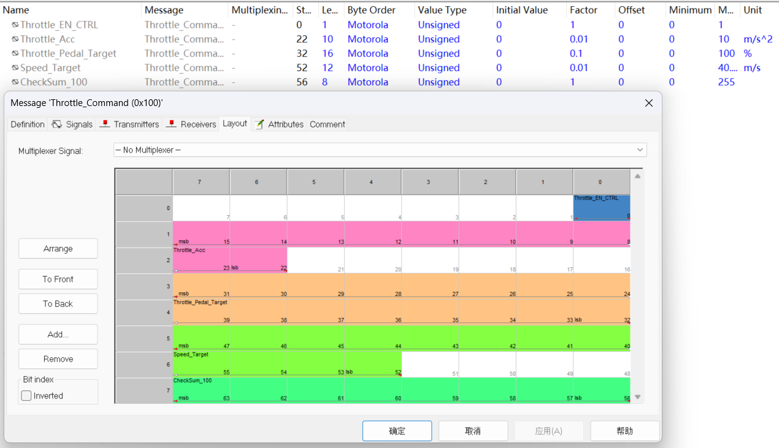Image resolution: width=779 pixels, height=448 pixels.
Task: Click the signal icon beside Throttle_Acc
Action: point(15,39)
